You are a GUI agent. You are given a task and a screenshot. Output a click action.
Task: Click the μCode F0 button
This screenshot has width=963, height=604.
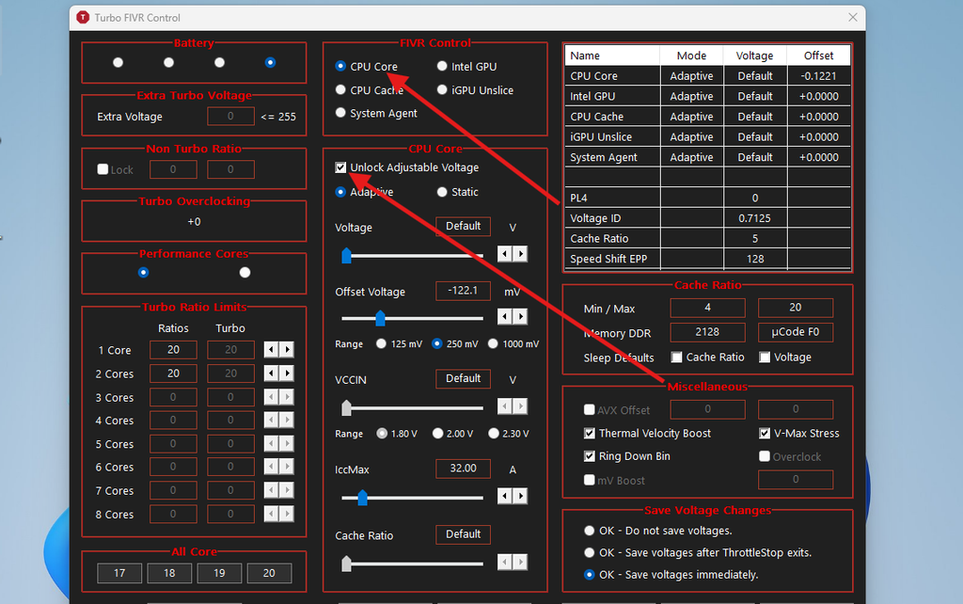point(796,332)
